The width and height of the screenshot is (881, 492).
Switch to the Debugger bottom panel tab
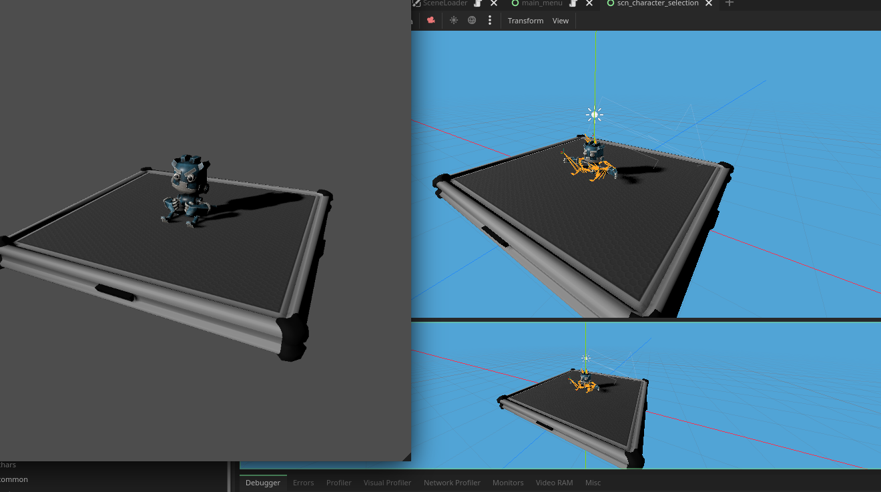tap(262, 482)
